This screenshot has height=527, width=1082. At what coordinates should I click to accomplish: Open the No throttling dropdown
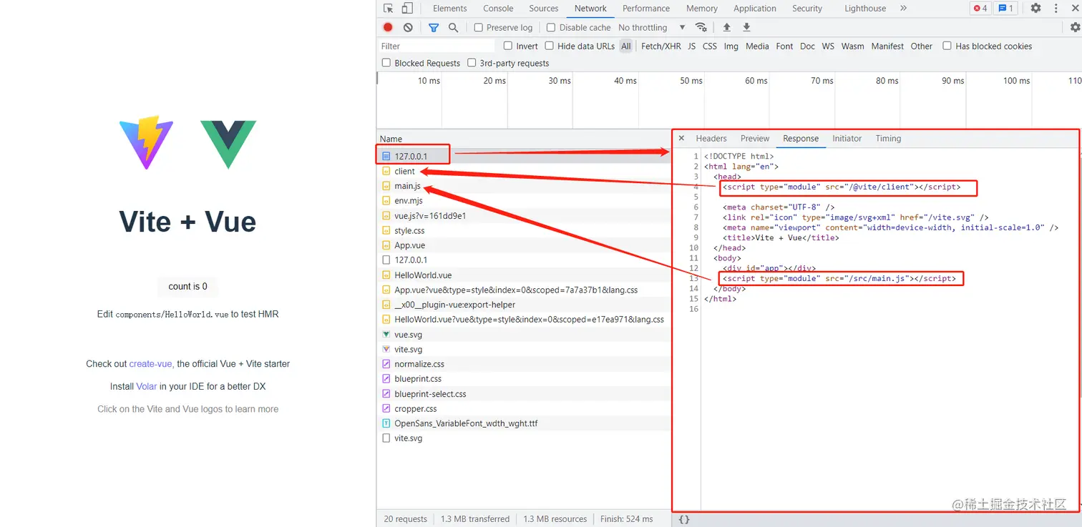(652, 27)
